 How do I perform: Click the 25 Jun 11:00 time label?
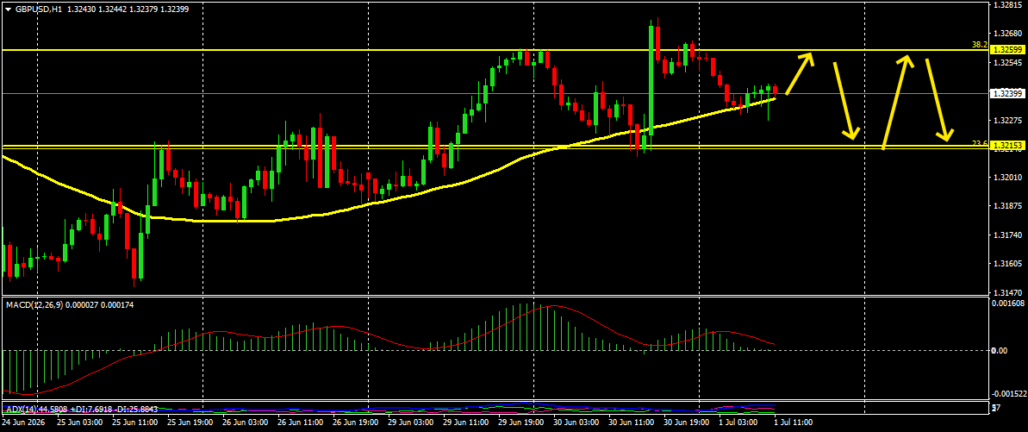point(135,421)
